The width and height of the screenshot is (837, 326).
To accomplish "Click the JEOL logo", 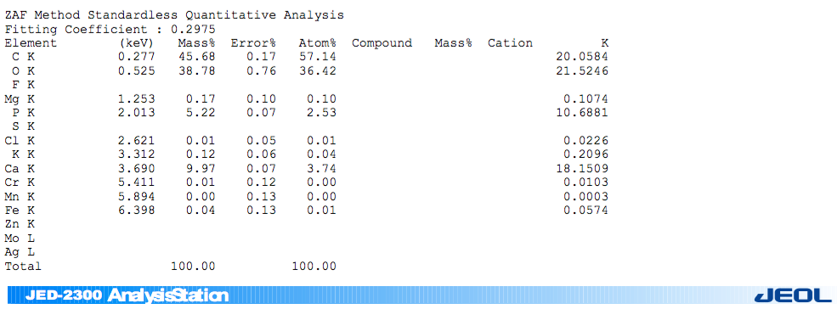I will click(792, 295).
